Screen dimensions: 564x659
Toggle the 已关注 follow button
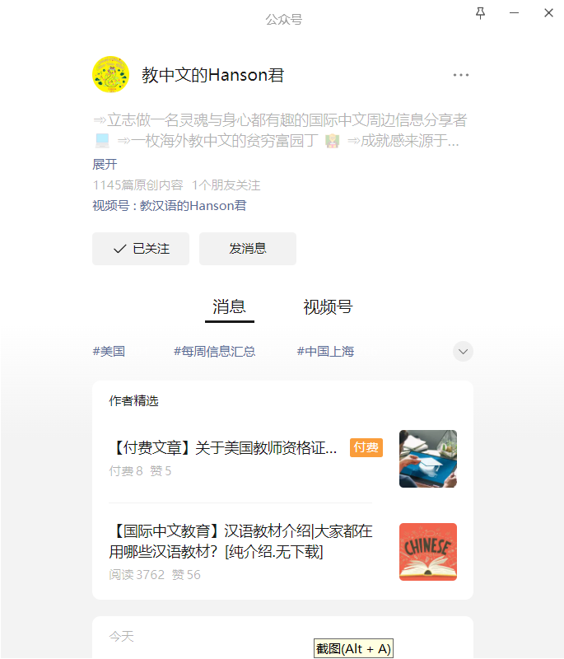(141, 249)
